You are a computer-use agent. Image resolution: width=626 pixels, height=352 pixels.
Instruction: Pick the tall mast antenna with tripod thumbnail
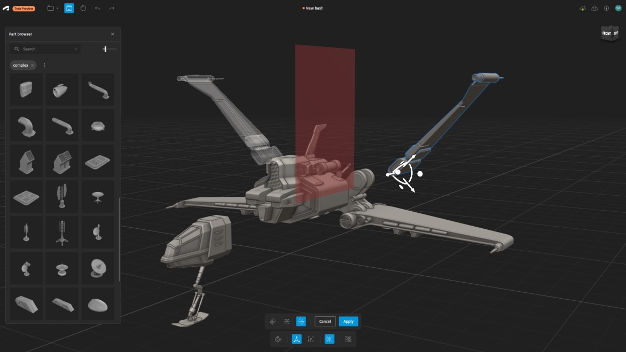pos(62,233)
